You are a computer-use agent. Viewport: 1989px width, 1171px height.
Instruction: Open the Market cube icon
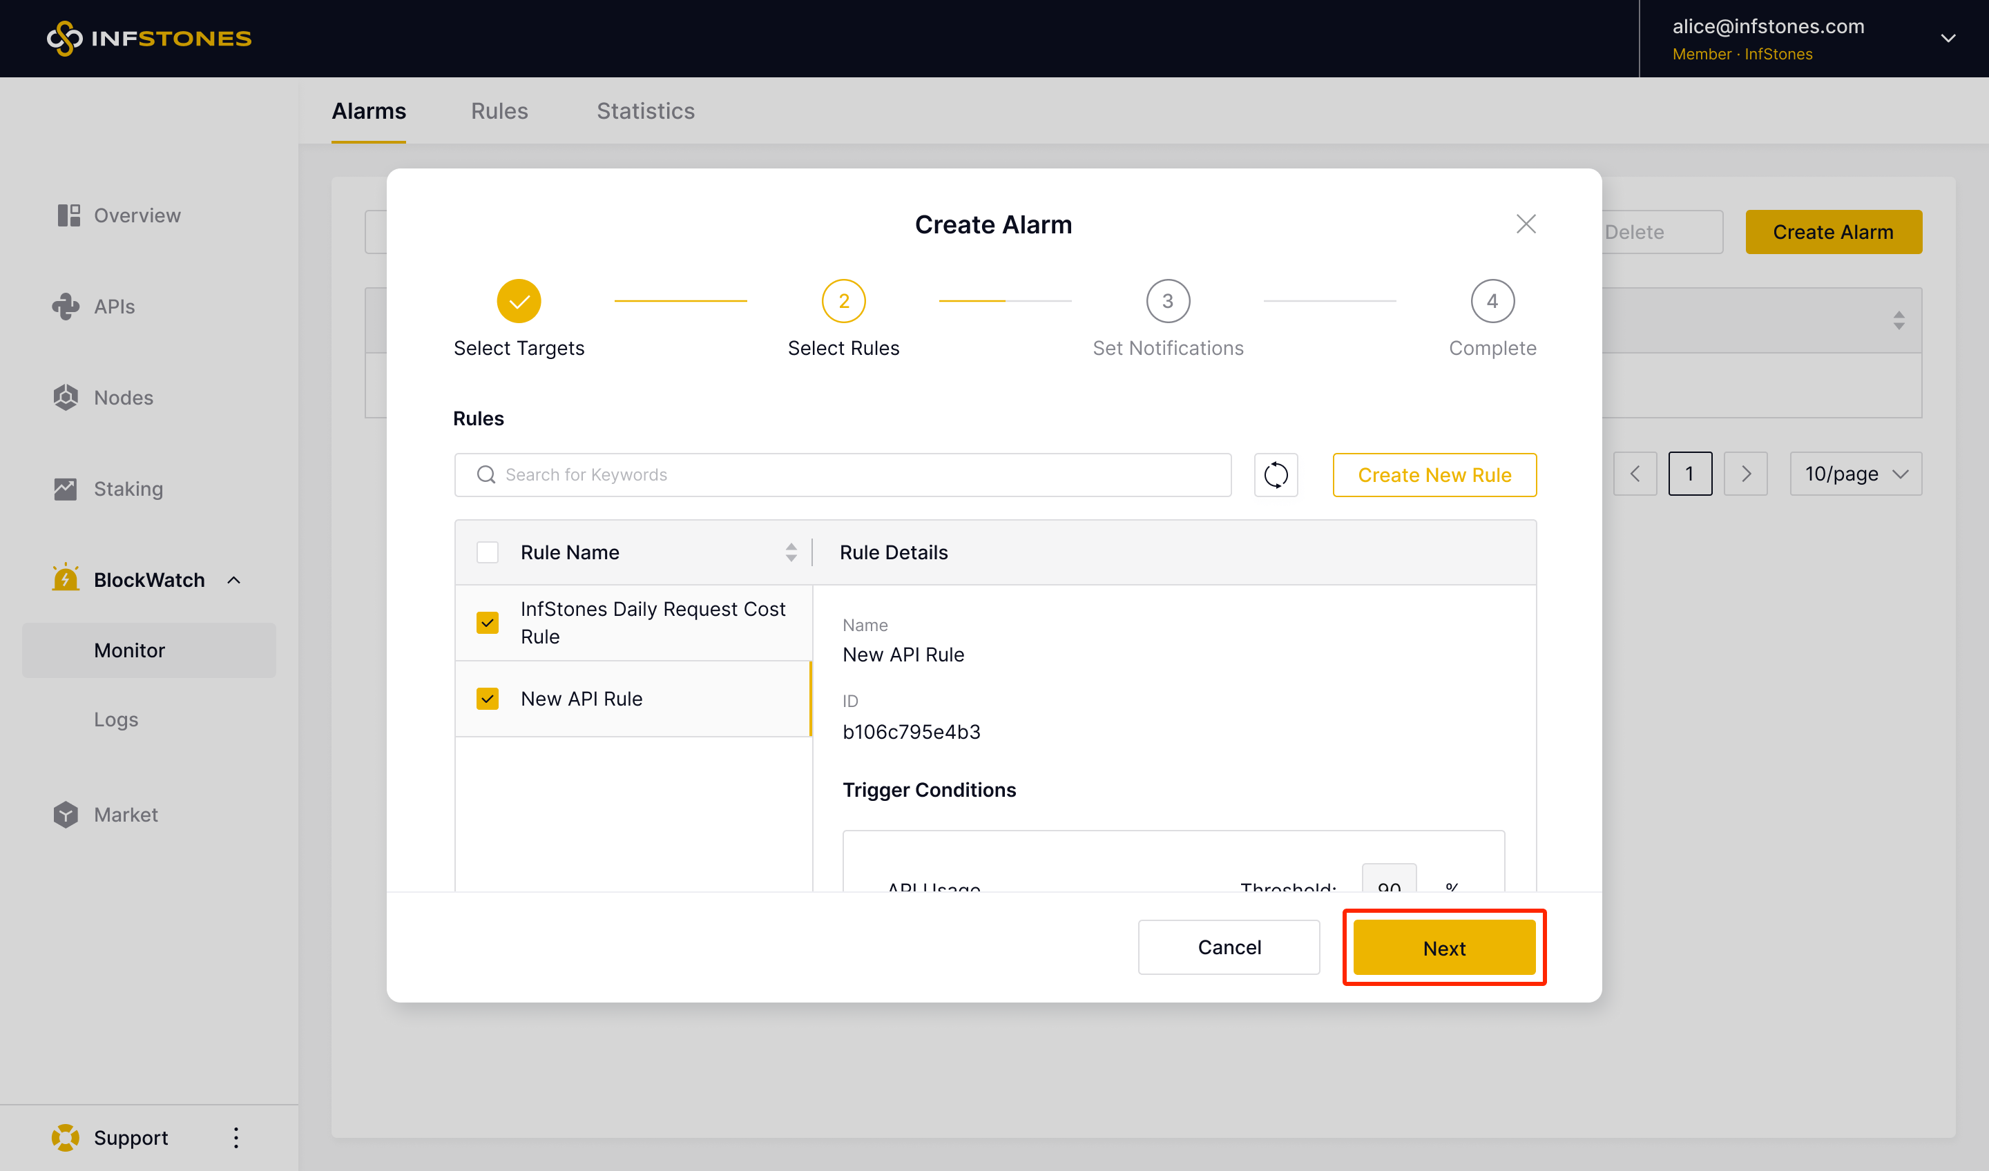point(66,814)
